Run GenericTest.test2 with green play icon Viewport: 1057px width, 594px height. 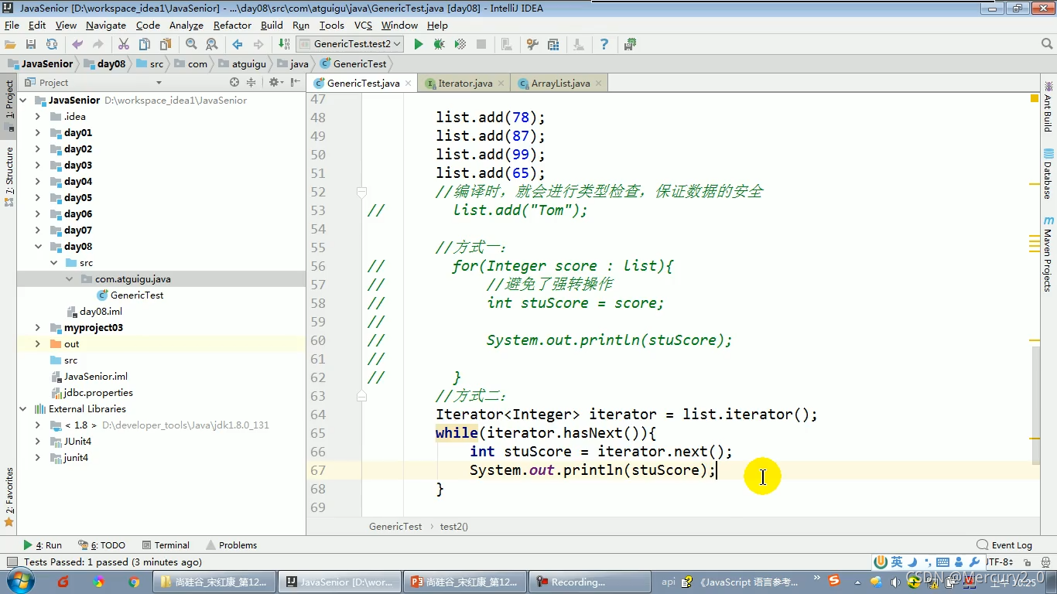click(x=419, y=44)
